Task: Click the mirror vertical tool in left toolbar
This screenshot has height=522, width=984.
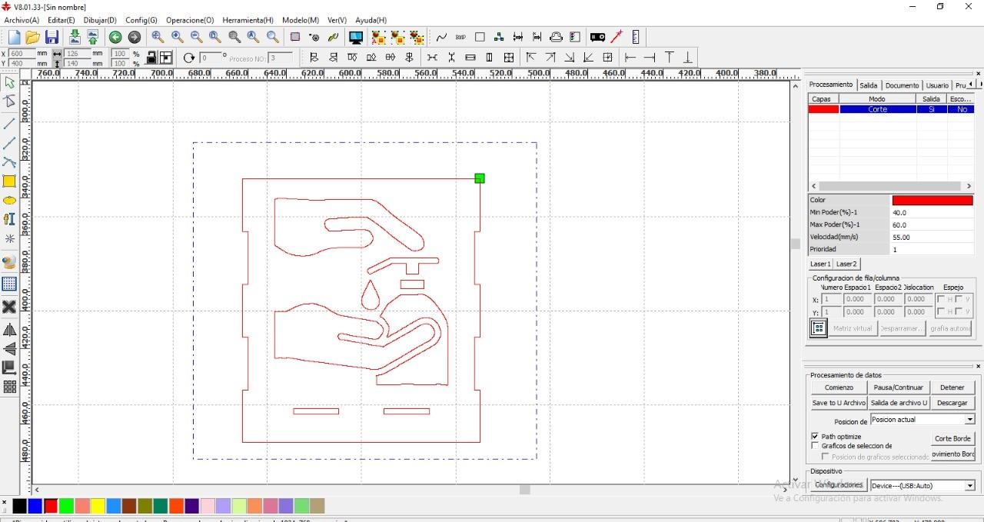Action: point(9,349)
